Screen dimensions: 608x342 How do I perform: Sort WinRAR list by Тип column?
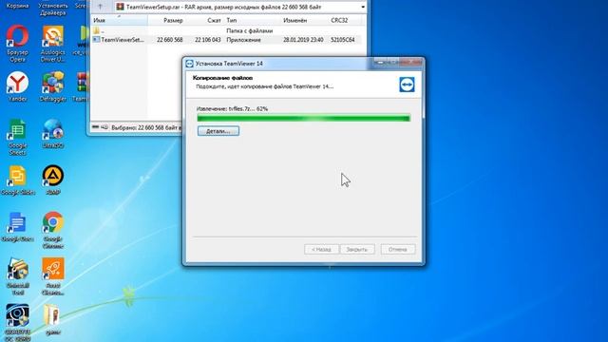pos(252,20)
